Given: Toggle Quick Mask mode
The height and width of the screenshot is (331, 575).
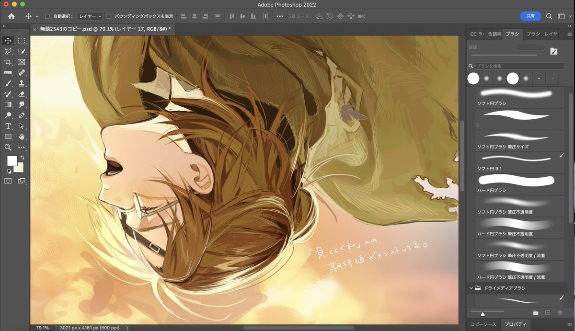Looking at the screenshot, I should (x=8, y=181).
